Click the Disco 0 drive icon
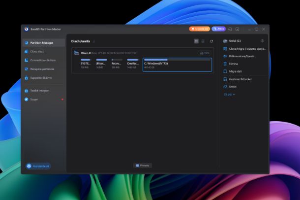 (x=77, y=53)
